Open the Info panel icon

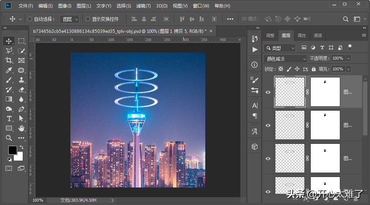tap(254, 65)
